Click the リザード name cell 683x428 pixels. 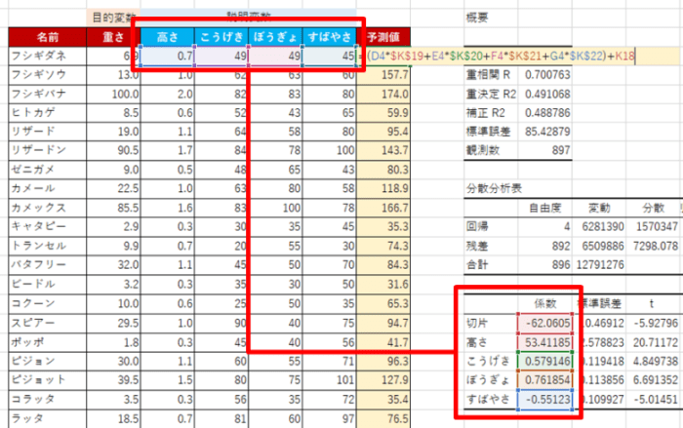click(48, 131)
